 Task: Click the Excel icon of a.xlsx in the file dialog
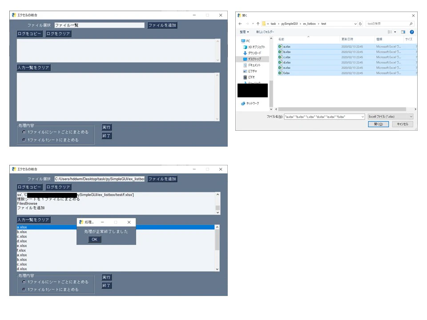tap(280, 47)
